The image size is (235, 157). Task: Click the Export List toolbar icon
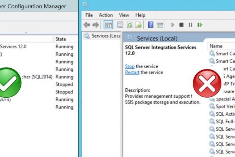(138, 25)
